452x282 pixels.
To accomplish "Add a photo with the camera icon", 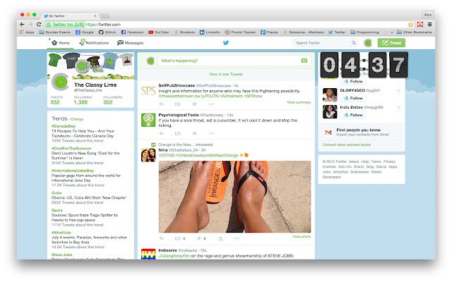I will click(304, 61).
